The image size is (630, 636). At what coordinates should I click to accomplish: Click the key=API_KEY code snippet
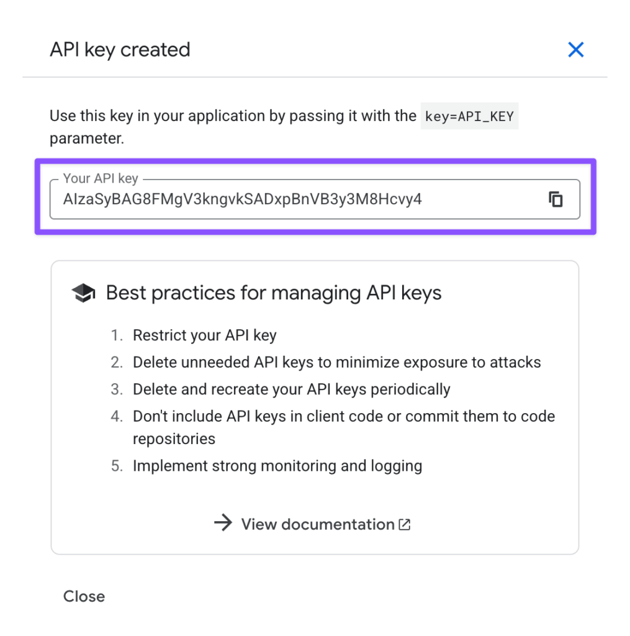coord(469,117)
